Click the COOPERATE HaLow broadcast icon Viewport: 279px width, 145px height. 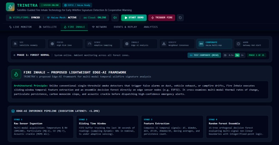click(201, 43)
